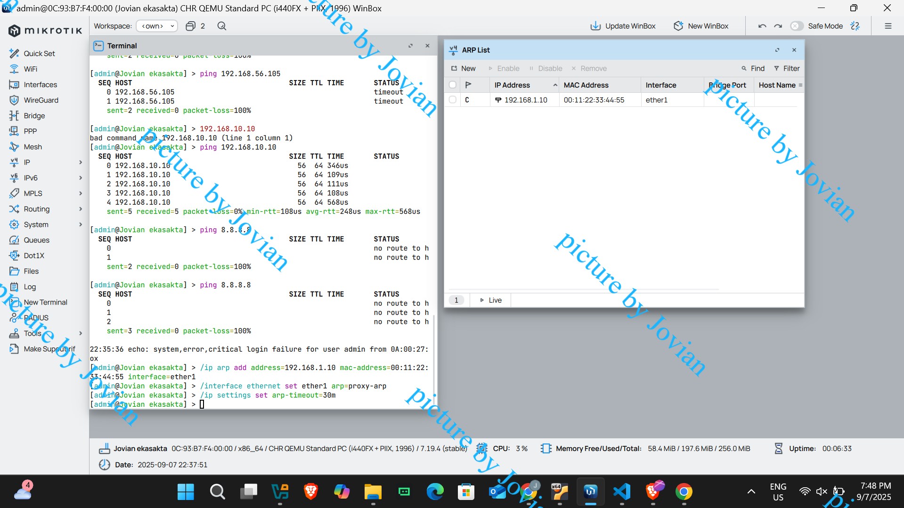Viewport: 904px width, 508px height.
Task: Open Windows Start menu
Action: (186, 492)
